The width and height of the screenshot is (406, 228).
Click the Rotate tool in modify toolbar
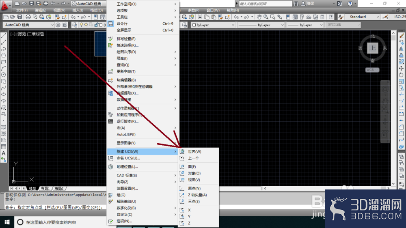tap(402, 75)
